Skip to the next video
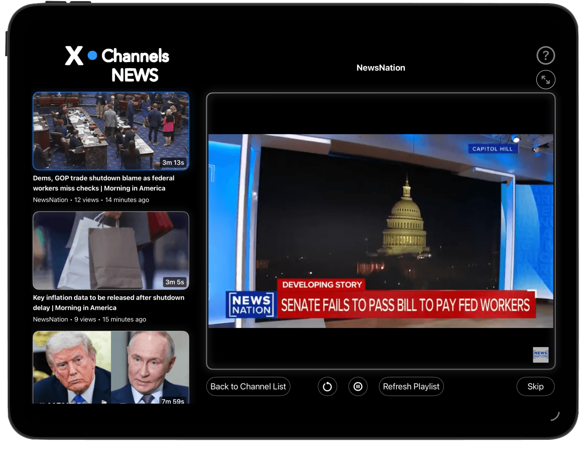 point(535,386)
